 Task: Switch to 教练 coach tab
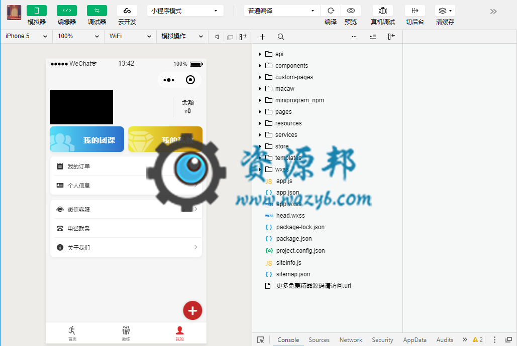pos(126,333)
